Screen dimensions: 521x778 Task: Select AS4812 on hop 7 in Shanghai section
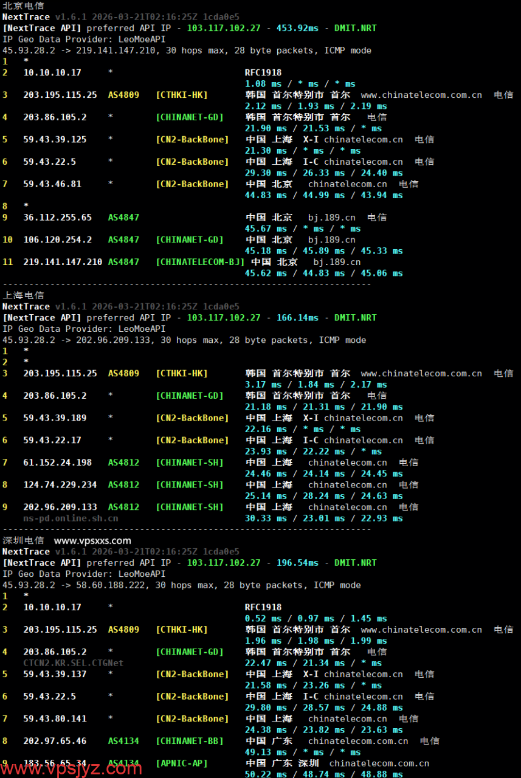123,463
